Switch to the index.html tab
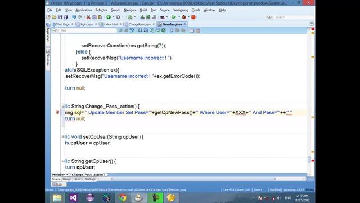Viewport: 360px width, 203px height. pyautogui.click(x=111, y=24)
